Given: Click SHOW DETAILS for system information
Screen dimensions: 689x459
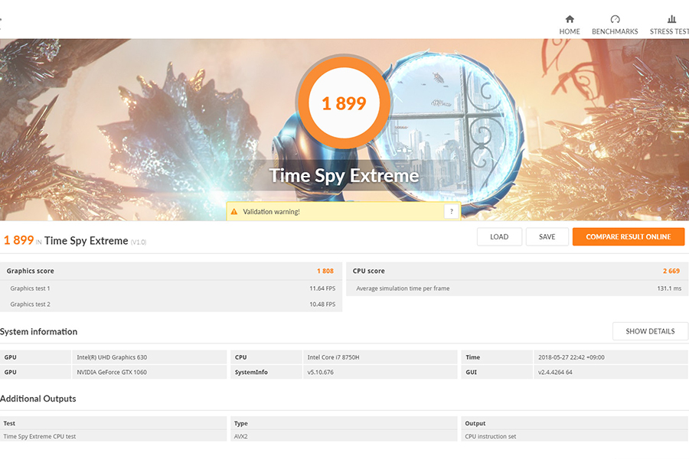Looking at the screenshot, I should click(650, 331).
